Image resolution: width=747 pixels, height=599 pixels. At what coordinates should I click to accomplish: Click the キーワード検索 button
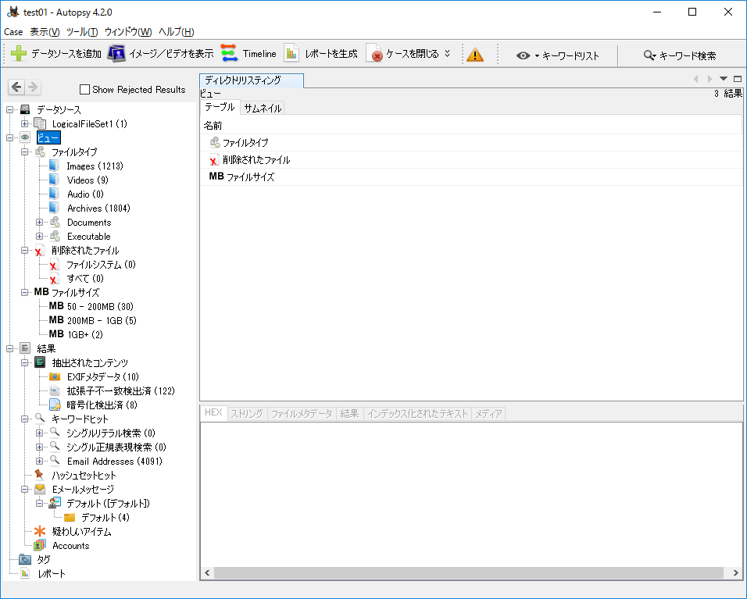click(x=679, y=55)
